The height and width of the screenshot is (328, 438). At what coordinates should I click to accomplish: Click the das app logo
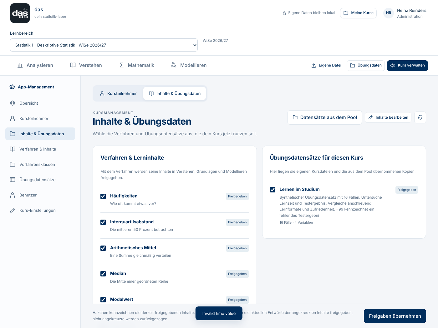coord(20,13)
